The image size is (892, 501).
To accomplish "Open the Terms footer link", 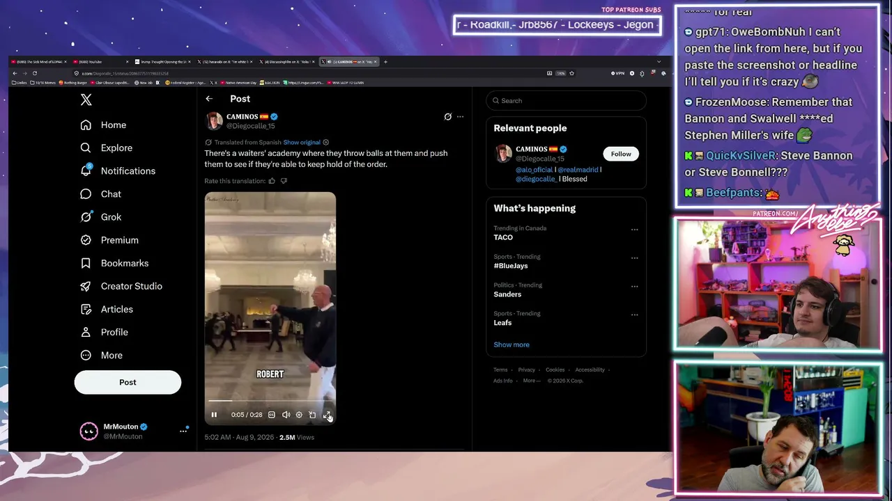I will tap(500, 369).
